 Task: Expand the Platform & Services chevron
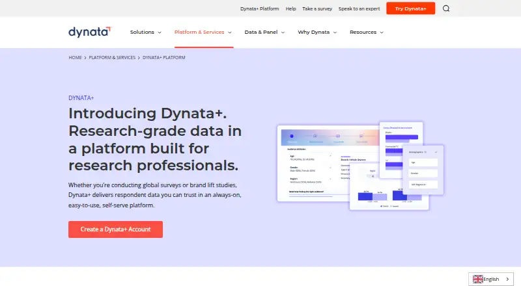tap(230, 32)
